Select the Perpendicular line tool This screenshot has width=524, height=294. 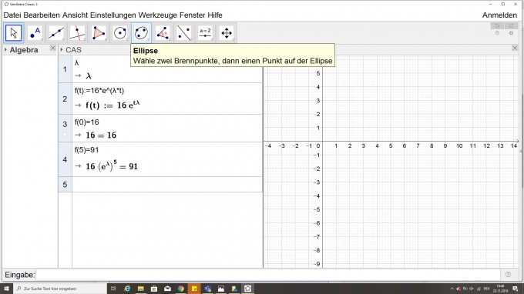(77, 33)
